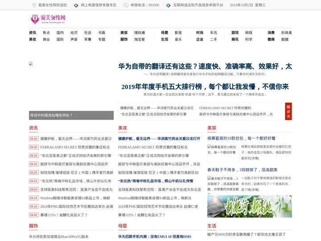Open 09-28 东北亚医美之都 article in 资讯 list
Viewport: 321px width, 241px height.
pos(76,156)
